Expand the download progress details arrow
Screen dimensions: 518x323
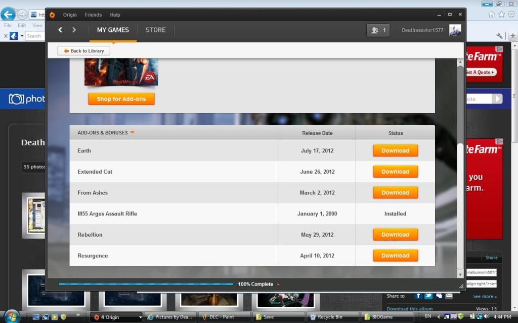tap(278, 284)
